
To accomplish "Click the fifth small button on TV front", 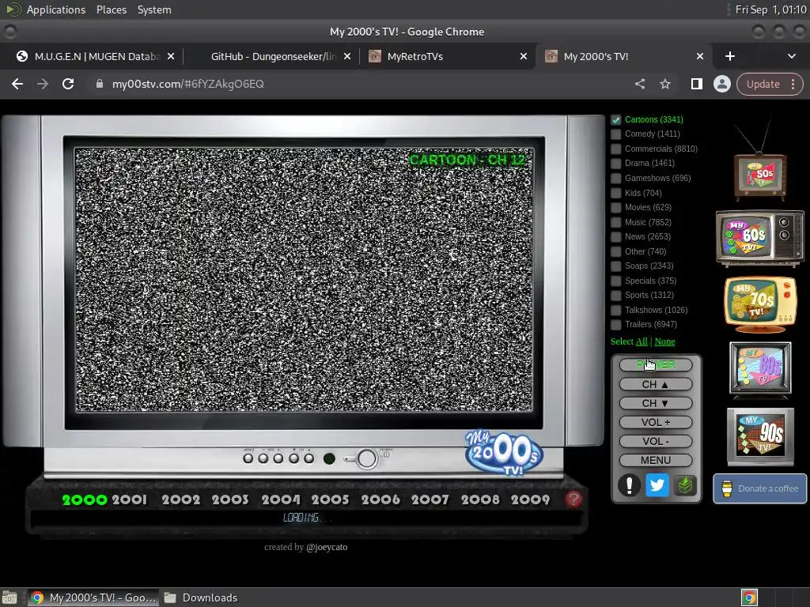I will [309, 458].
